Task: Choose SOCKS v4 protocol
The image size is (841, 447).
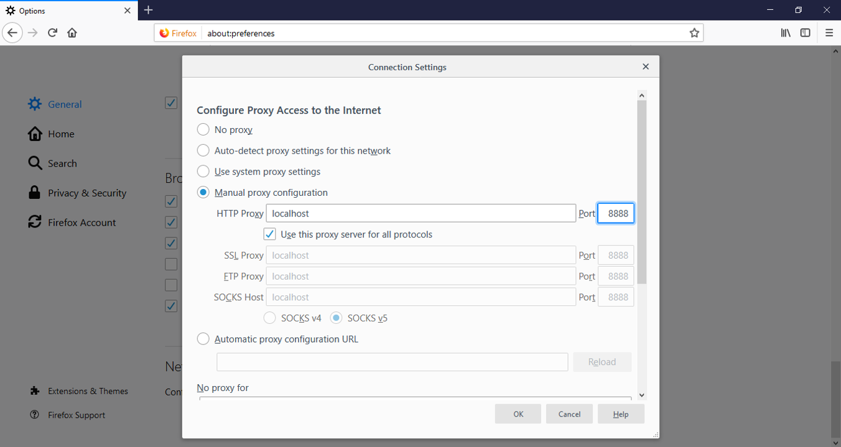Action: (269, 317)
